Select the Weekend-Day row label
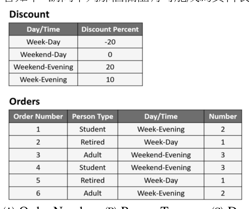Image resolution: width=249 pixels, height=209 pixels. (43, 54)
